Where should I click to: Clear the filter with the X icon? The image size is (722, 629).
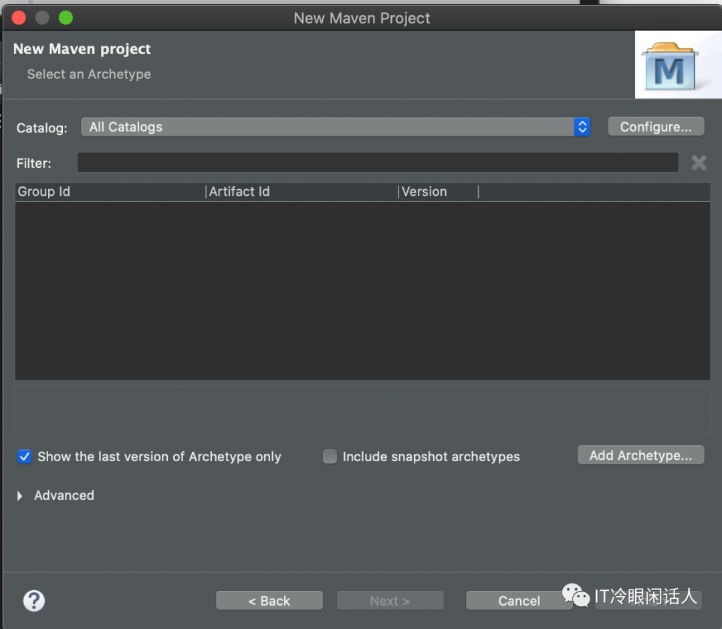coord(699,162)
